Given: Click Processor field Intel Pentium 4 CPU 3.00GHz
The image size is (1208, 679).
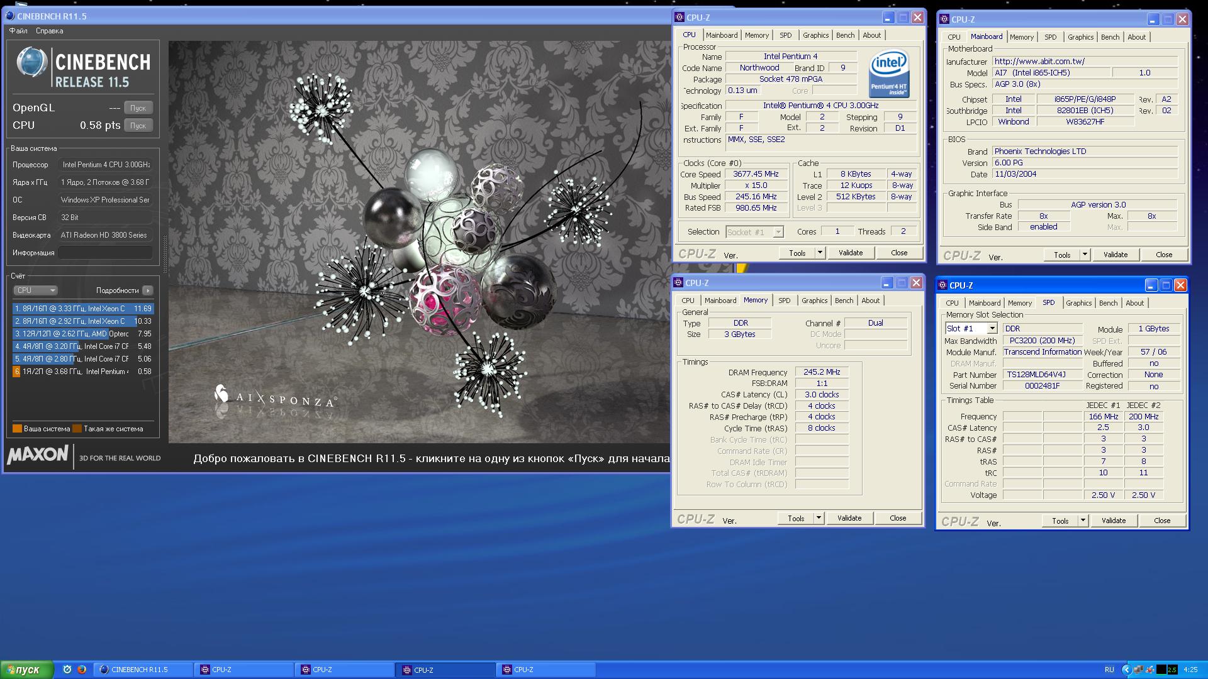Looking at the screenshot, I should pyautogui.click(x=105, y=165).
